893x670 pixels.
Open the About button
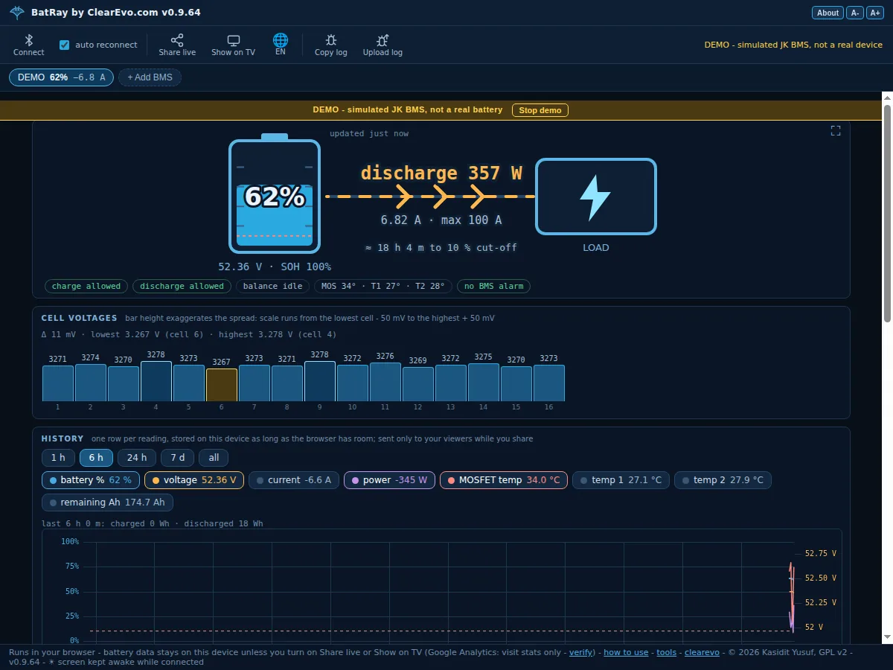tap(828, 13)
